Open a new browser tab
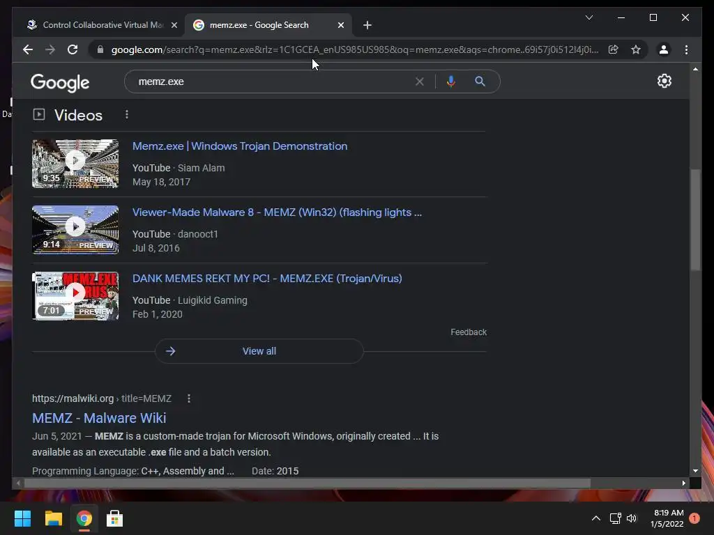The width and height of the screenshot is (714, 535). 367,25
